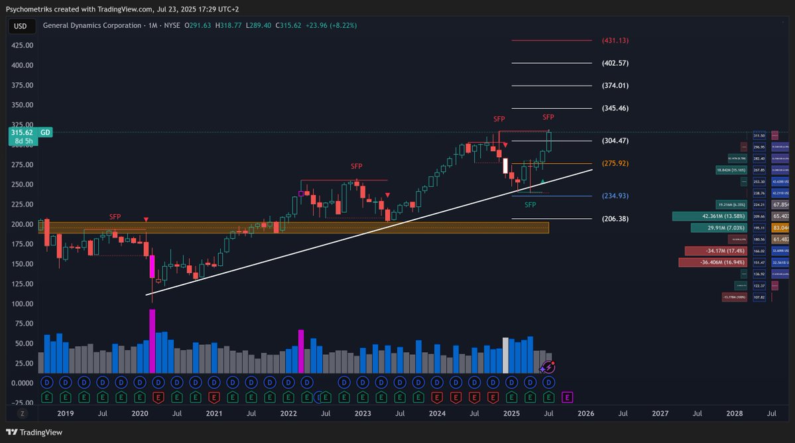Screen dimensions: 795x443
Task: Select the (345.46) level label
Action: [x=615, y=109]
